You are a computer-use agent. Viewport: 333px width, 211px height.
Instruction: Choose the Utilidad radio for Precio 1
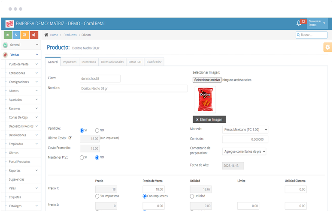pyautogui.click(x=192, y=196)
